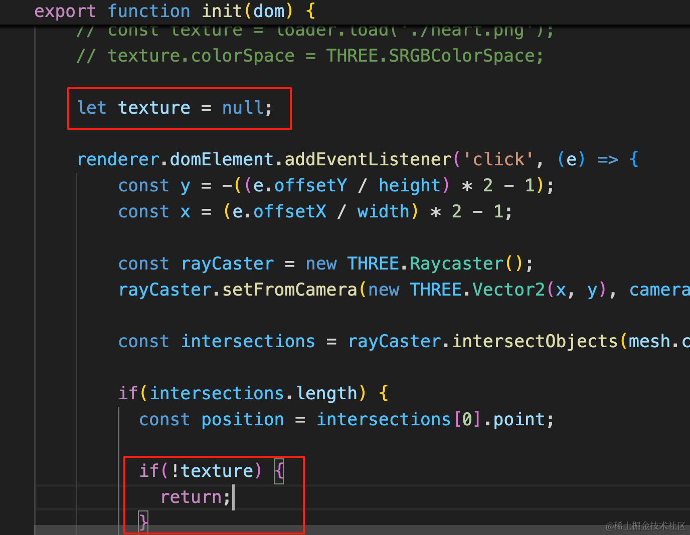Click the sticky header line 'export function init(dom) {'
Screen dimensions: 690x535
tap(175, 11)
